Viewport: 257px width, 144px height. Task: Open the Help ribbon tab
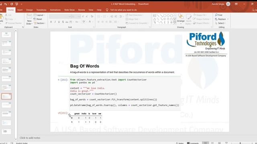(x=99, y=10)
